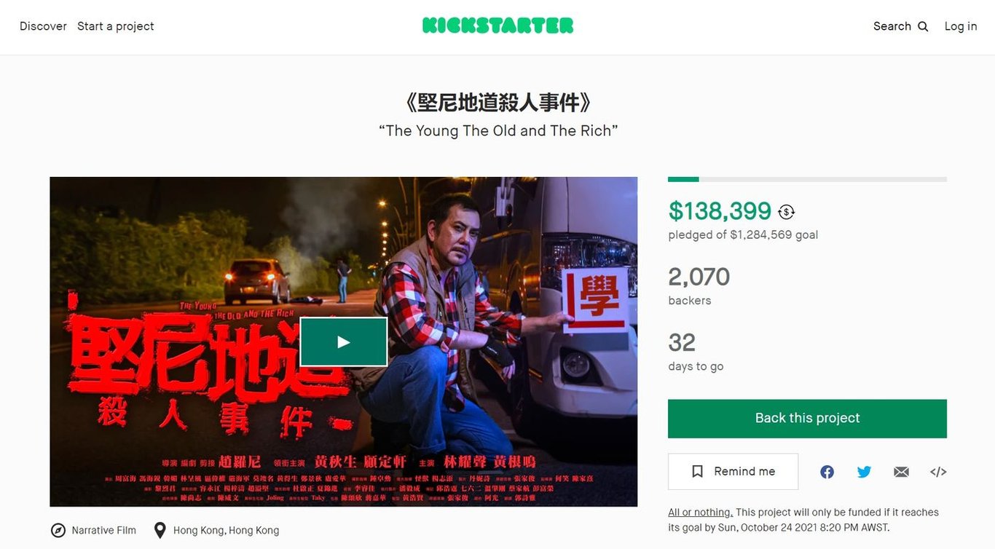Click the Narrative Film compass icon
The width and height of the screenshot is (995, 549).
click(x=58, y=530)
